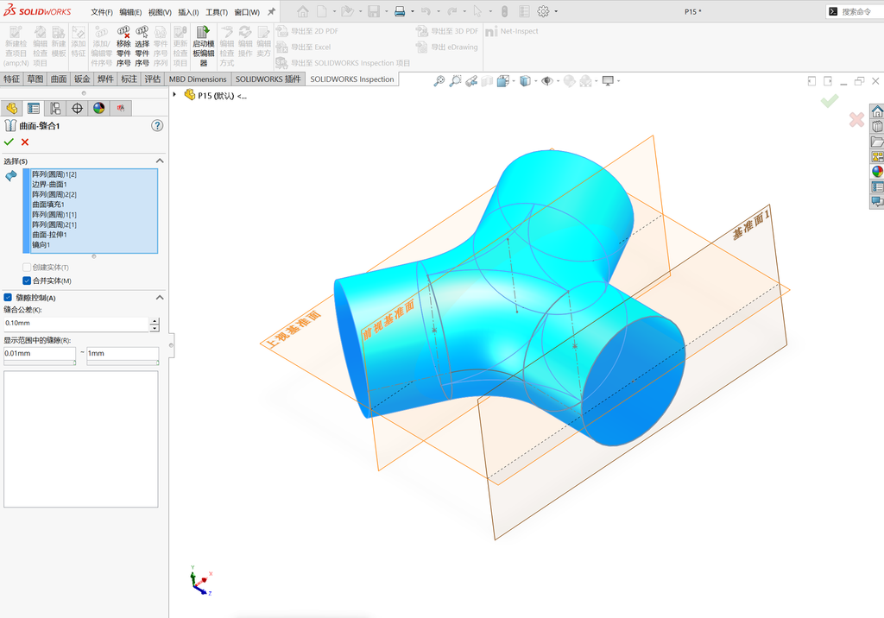This screenshot has height=618, width=884.
Task: Open the PropertyManager panel tab
Action: [x=34, y=108]
